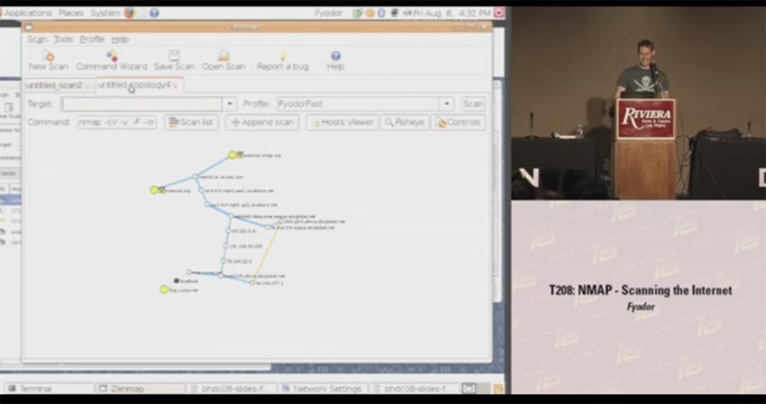Open the Command Wizard toolbar icon

click(x=112, y=55)
